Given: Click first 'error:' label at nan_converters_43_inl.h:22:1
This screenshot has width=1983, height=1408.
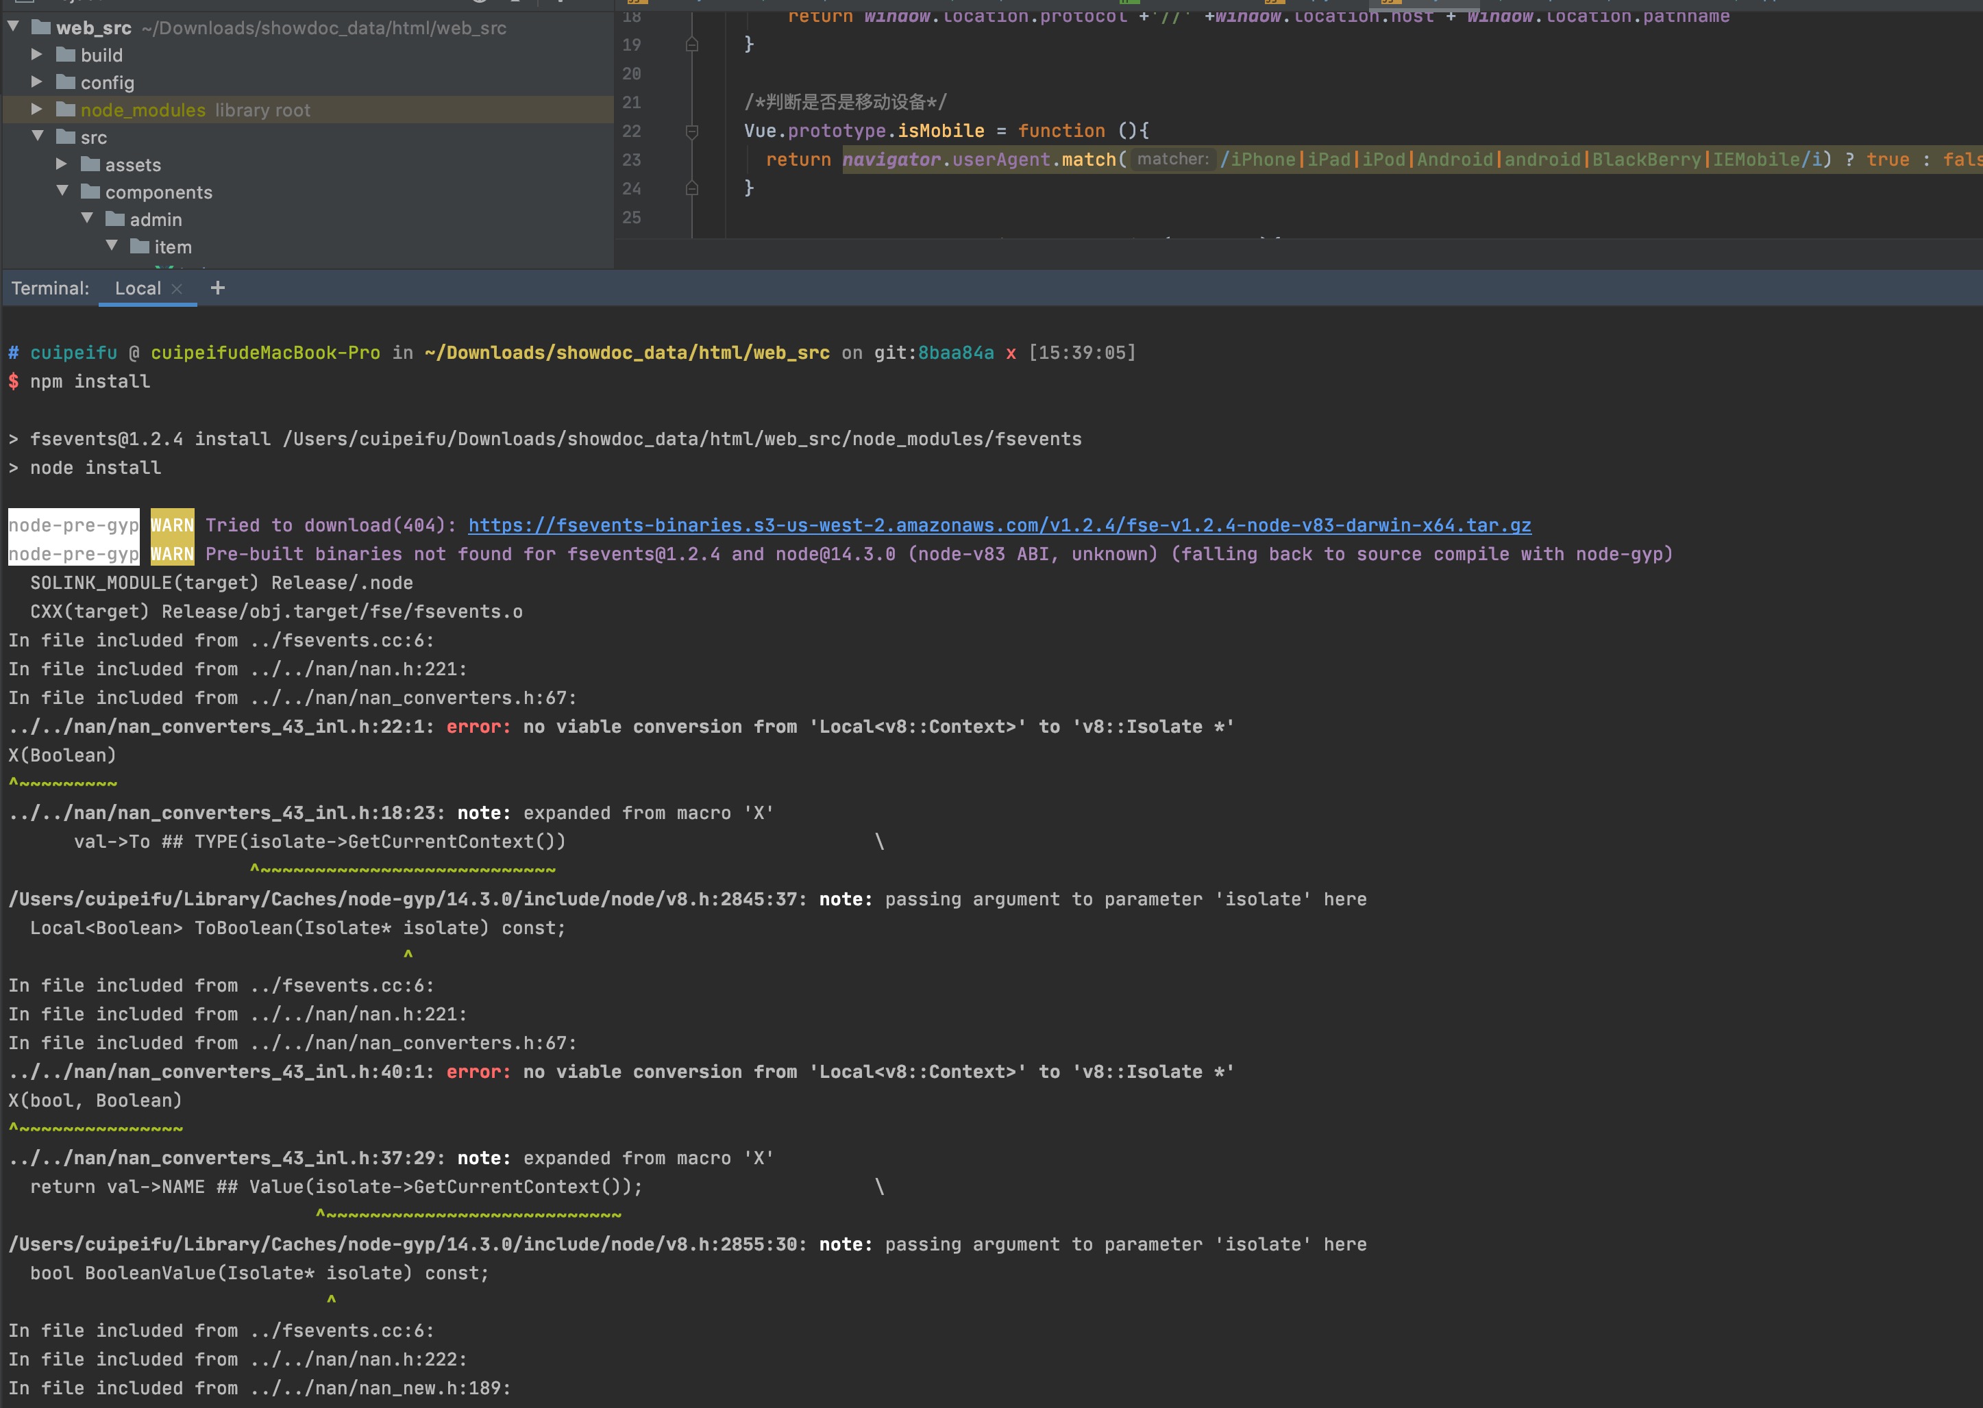Looking at the screenshot, I should point(479,727).
